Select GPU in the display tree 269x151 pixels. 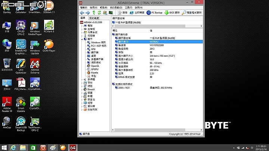[x=92, y=49]
